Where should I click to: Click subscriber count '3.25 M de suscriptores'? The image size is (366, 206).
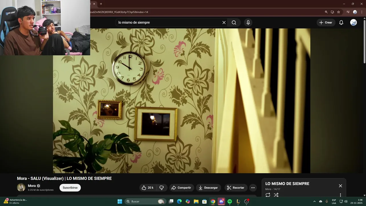click(x=41, y=190)
